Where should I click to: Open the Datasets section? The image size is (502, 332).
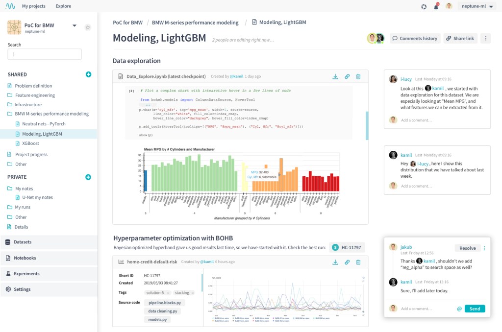click(49, 242)
